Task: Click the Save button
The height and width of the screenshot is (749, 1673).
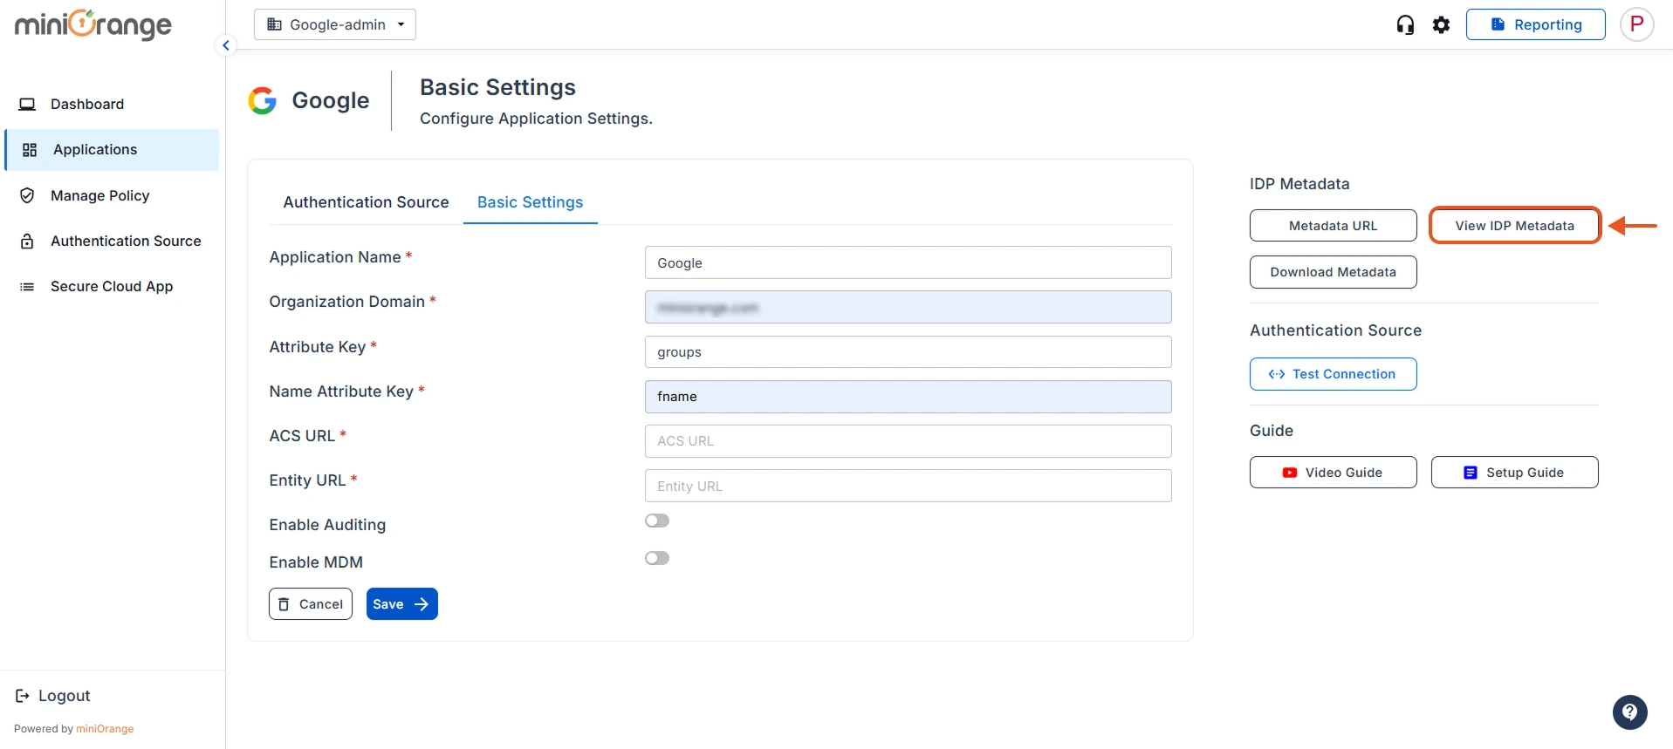Action: click(x=401, y=604)
